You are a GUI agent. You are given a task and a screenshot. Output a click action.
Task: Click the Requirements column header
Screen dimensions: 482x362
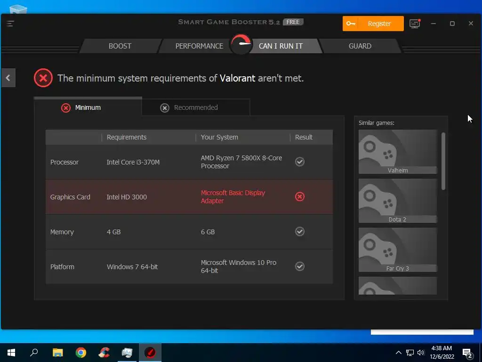(126, 137)
